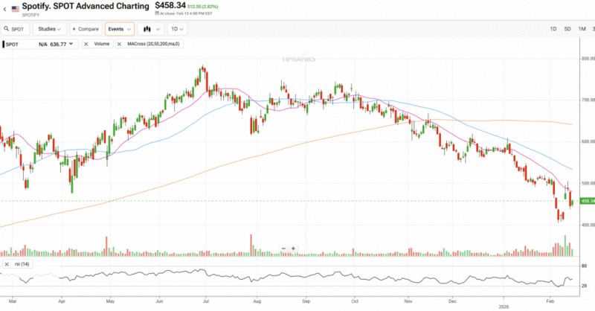595x311 pixels.
Task: Click the + Compare button
Action: click(x=86, y=29)
